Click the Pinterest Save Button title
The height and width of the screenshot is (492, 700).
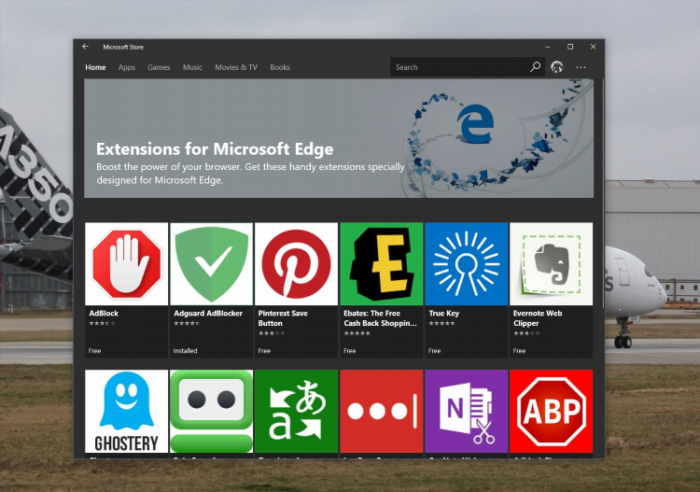283,318
